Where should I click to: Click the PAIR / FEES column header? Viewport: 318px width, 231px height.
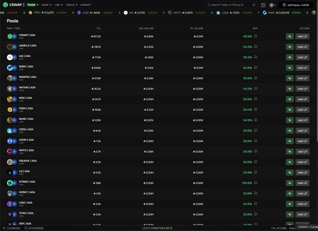14,28
